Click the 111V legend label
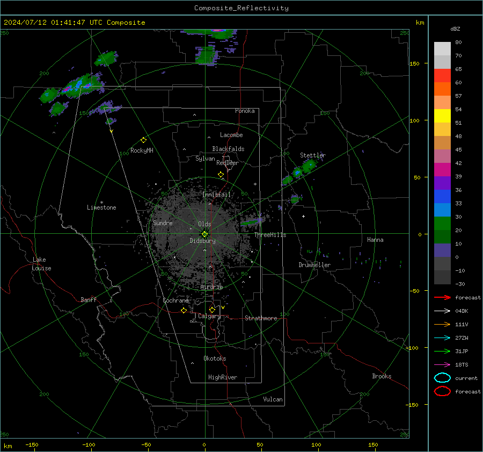Screen dimensions: 483x452 (462, 324)
